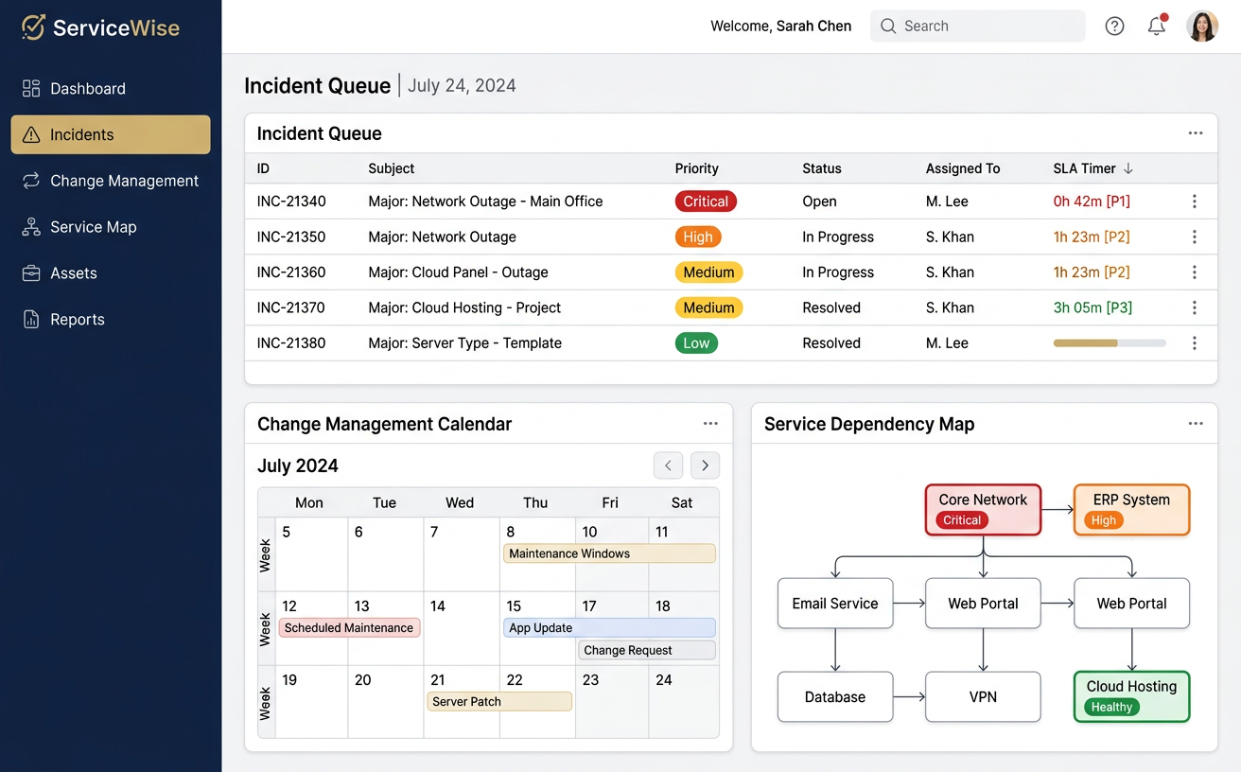
Task: Select the Cloud Hosting node
Action: 1131,697
